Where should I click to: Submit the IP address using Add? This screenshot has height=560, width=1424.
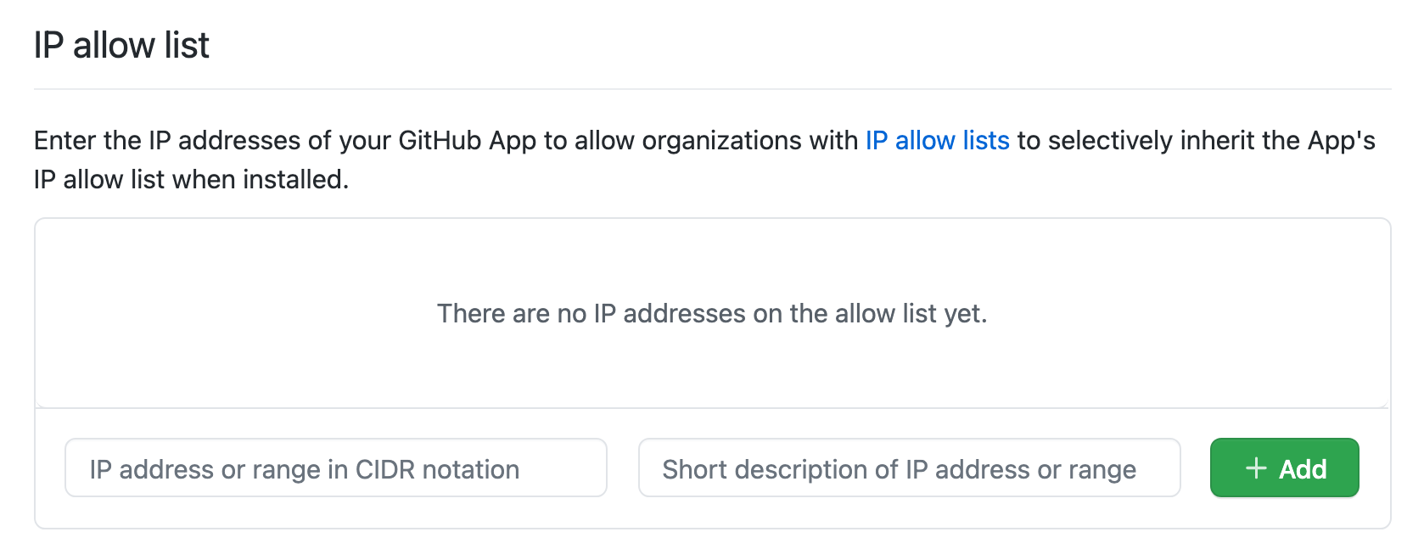1284,468
